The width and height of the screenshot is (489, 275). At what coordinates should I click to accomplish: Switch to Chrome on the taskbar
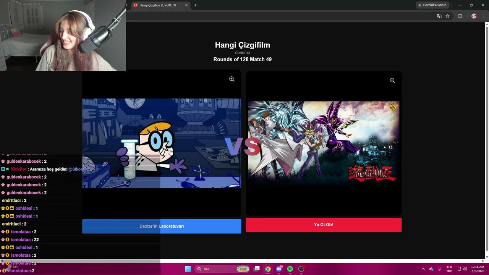(268, 269)
